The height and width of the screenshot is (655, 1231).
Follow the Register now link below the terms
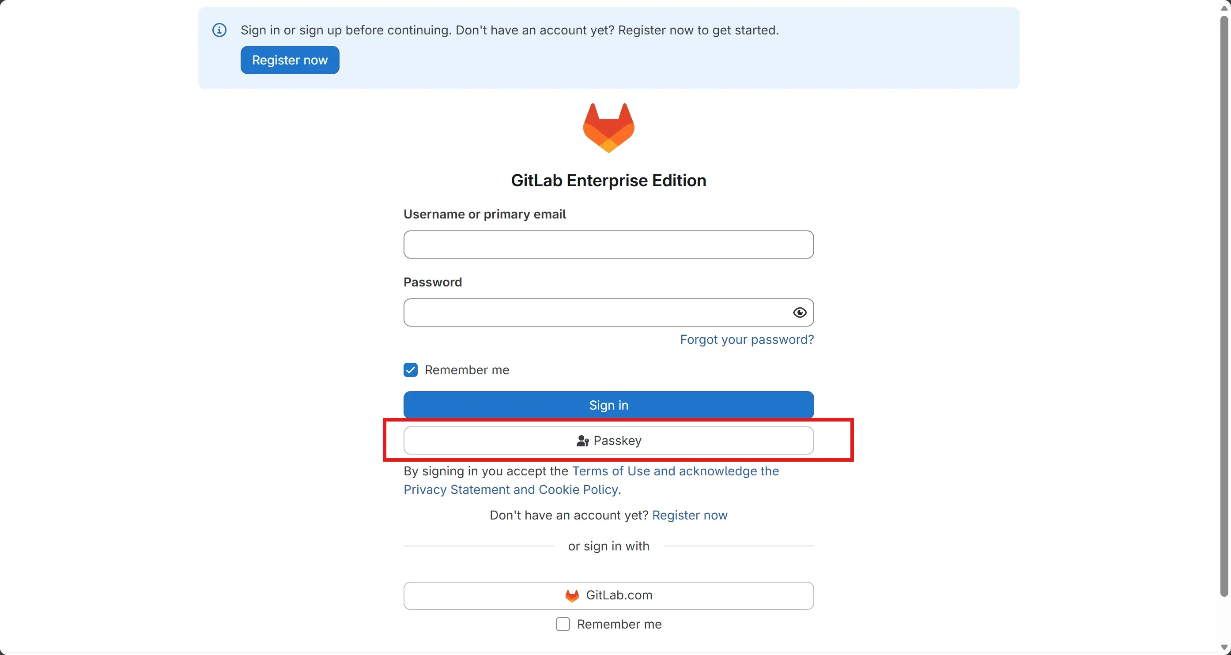(x=690, y=516)
